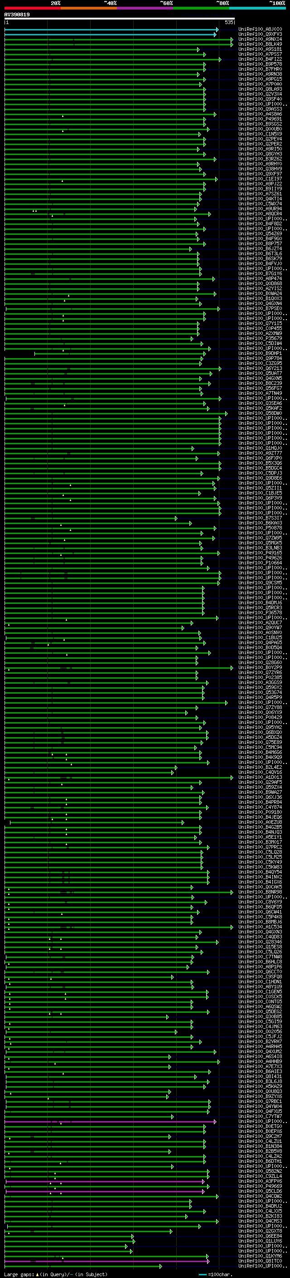The width and height of the screenshot is (290, 1278).
Task: Select label UniRef100_Q9SF40
Action: click(x=260, y=99)
